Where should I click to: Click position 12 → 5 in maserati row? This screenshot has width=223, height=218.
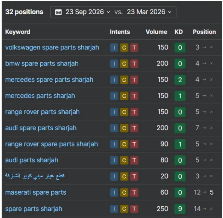tap(203, 192)
